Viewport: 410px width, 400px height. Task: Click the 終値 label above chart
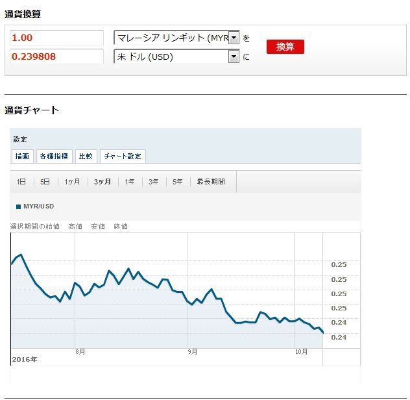121,226
